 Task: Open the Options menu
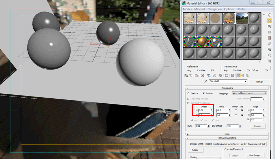point(229,9)
